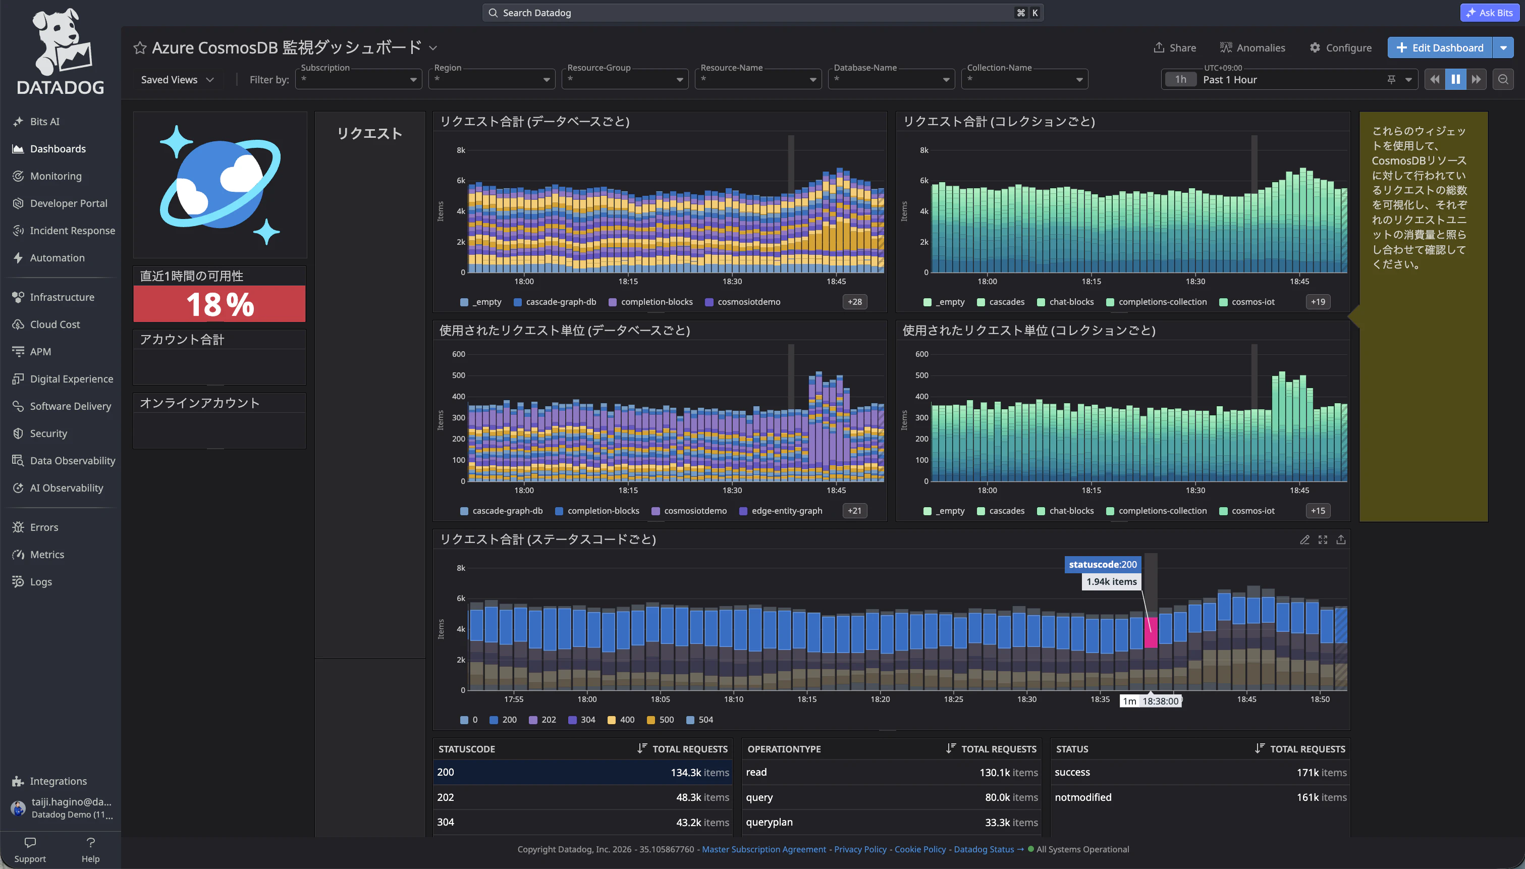
Task: Open the Resource-Name filter dropdown
Action: (x=758, y=79)
